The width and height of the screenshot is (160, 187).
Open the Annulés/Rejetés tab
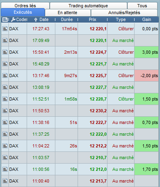(124, 13)
